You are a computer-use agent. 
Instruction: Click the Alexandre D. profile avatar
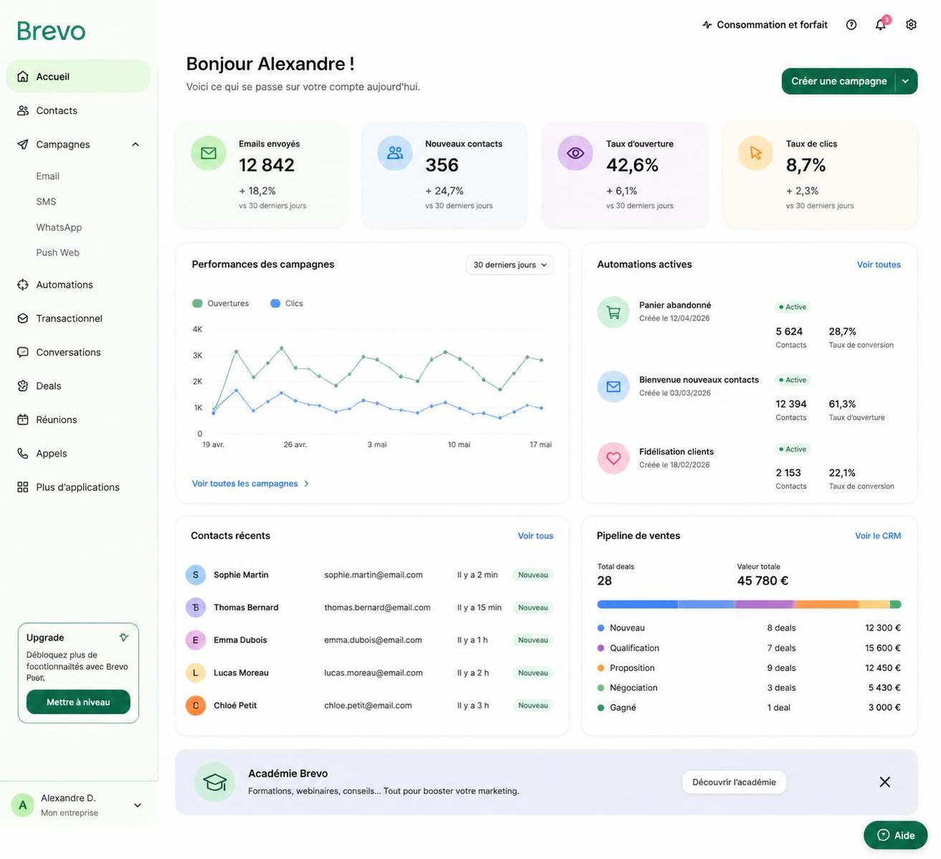point(23,805)
